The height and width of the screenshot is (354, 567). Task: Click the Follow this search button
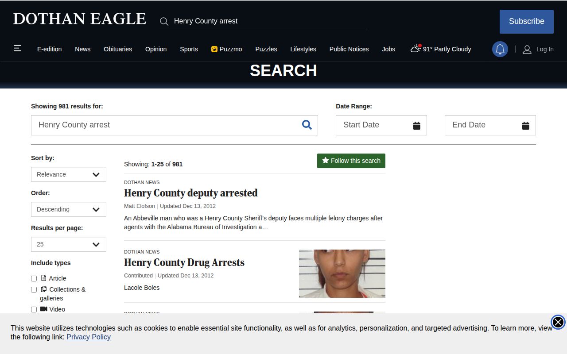[351, 161]
